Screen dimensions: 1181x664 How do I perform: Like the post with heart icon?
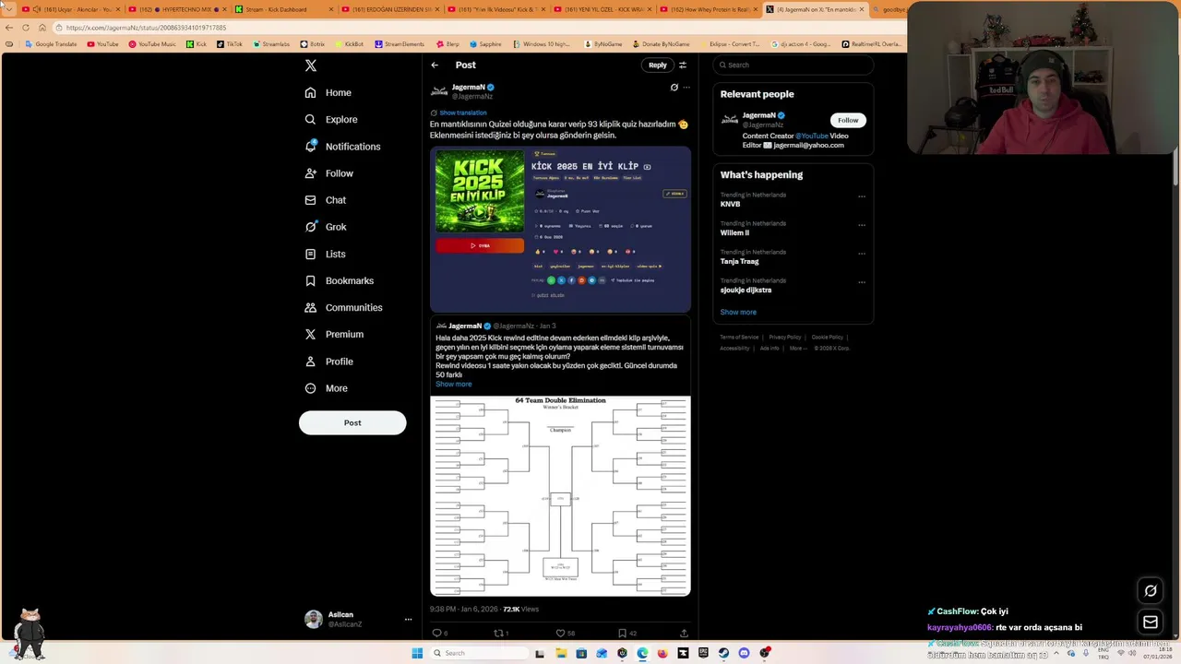(x=560, y=633)
